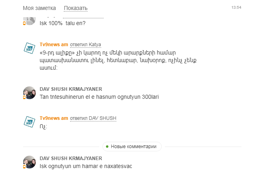This screenshot has height=176, width=255.
Task: Open DAV SHUSH avatar beside "Tan tntesuhinerun" comment
Action: (x=30, y=93)
